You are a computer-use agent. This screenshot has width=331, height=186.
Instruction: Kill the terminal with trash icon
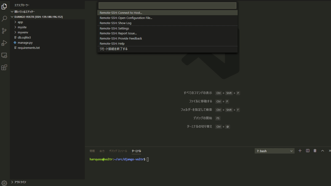(315, 151)
